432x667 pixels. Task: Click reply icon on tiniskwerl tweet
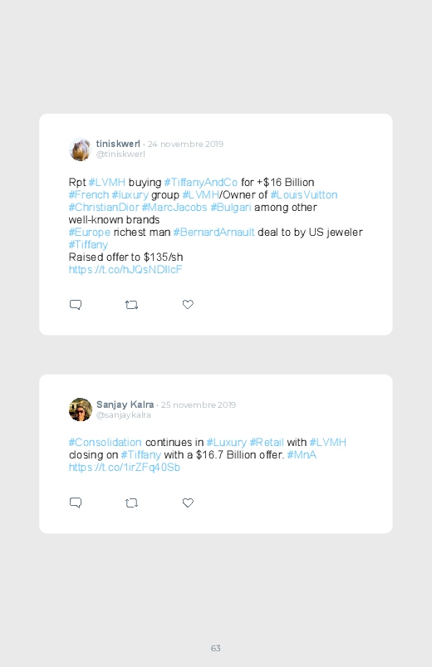pyautogui.click(x=76, y=305)
